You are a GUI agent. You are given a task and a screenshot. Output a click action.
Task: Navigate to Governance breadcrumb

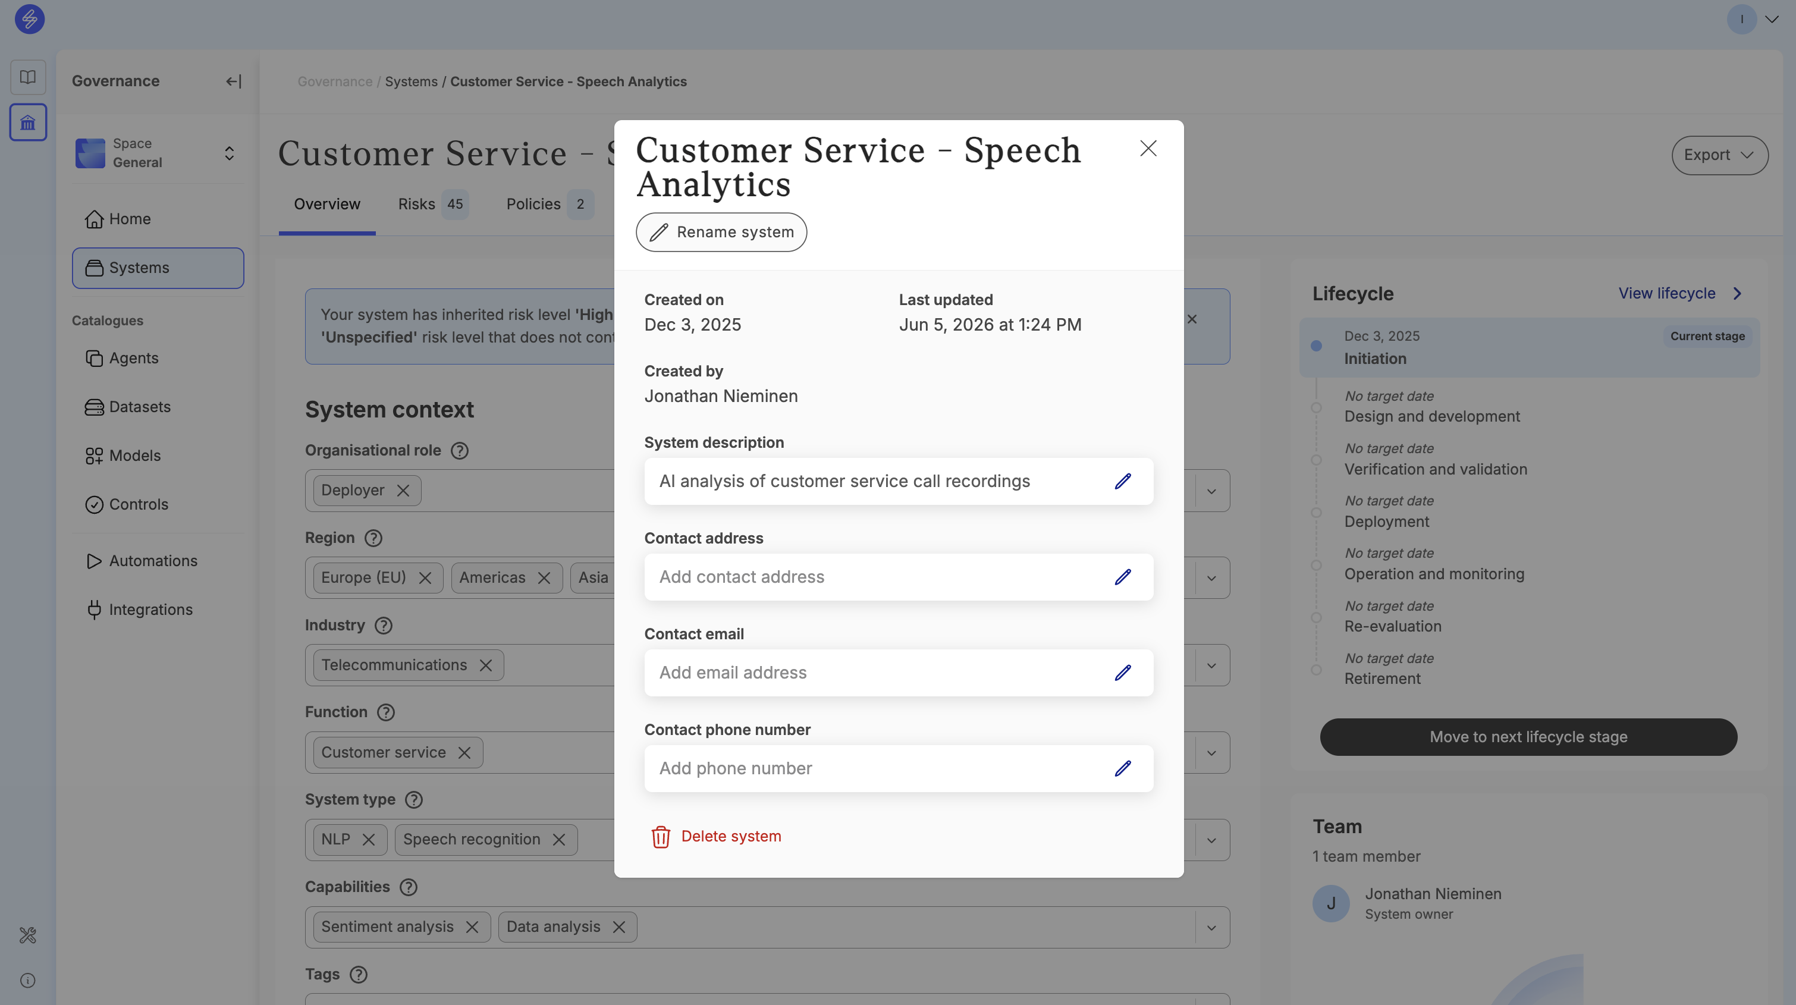click(x=335, y=81)
